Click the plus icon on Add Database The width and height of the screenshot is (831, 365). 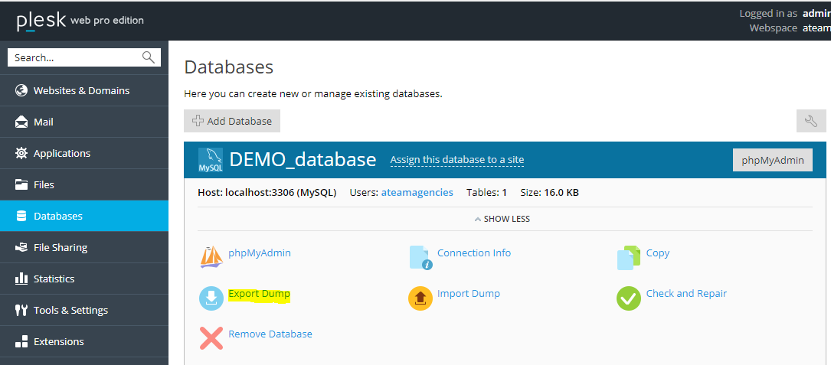click(x=198, y=121)
